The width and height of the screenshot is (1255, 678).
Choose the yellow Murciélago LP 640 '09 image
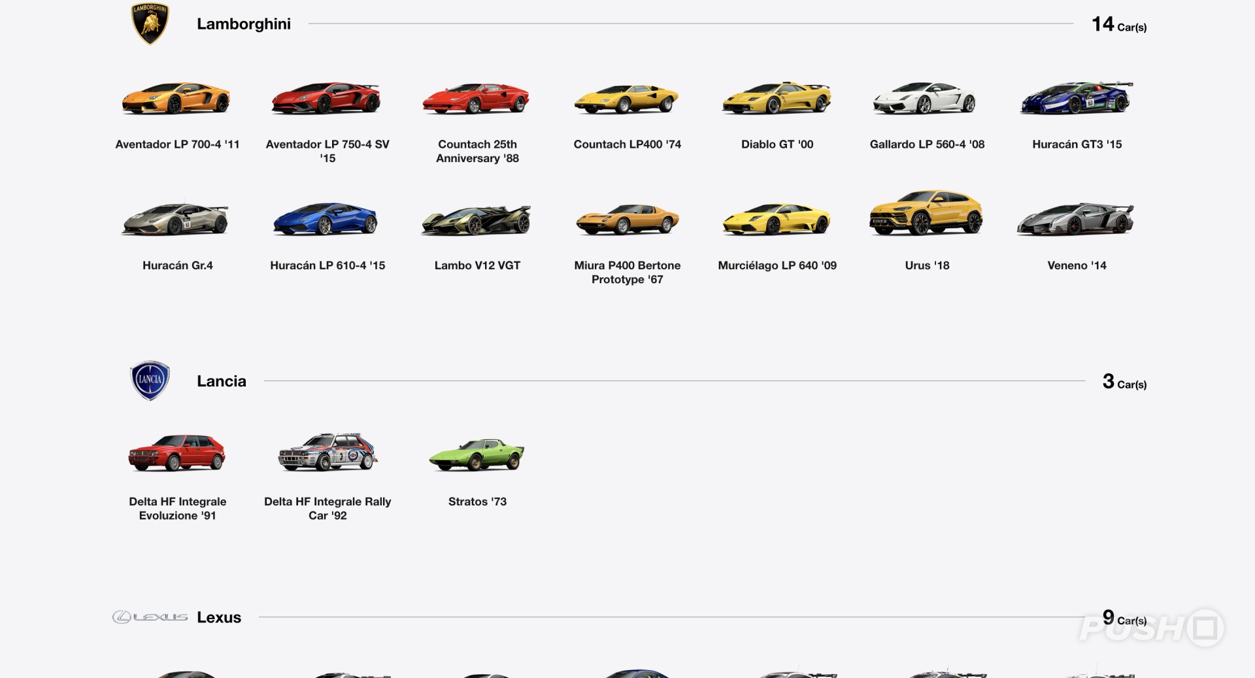click(x=777, y=219)
